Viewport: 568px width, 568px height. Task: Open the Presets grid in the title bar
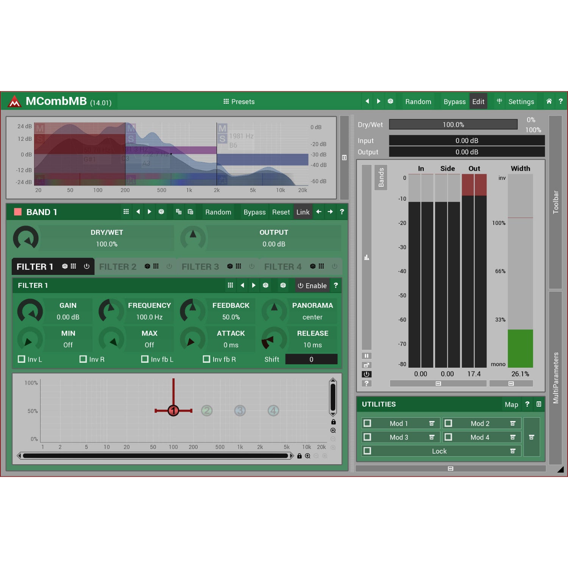click(239, 101)
